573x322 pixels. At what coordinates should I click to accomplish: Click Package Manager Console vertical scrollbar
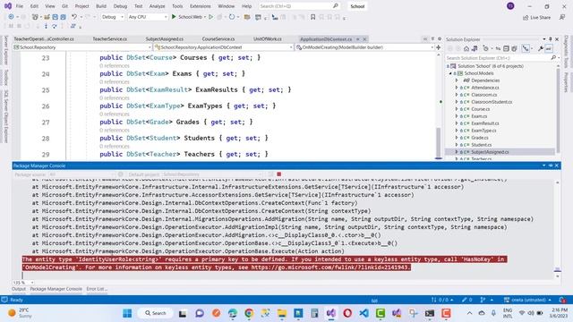557,229
